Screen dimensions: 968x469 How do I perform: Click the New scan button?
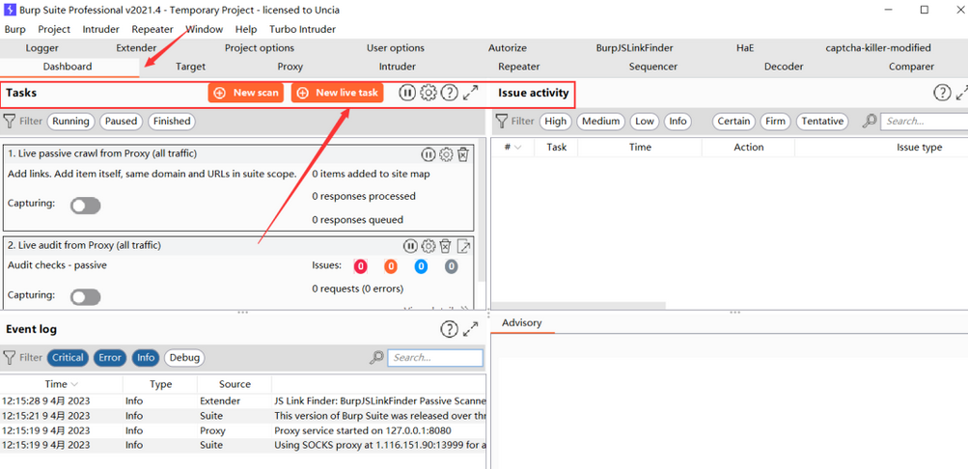click(x=246, y=93)
